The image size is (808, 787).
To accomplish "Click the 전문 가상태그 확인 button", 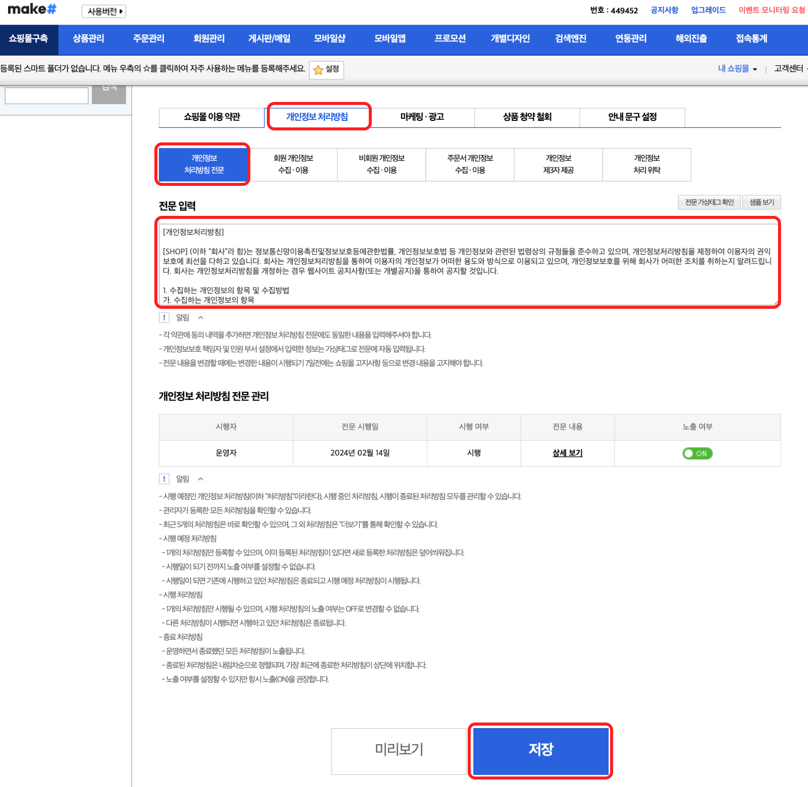I will point(709,202).
